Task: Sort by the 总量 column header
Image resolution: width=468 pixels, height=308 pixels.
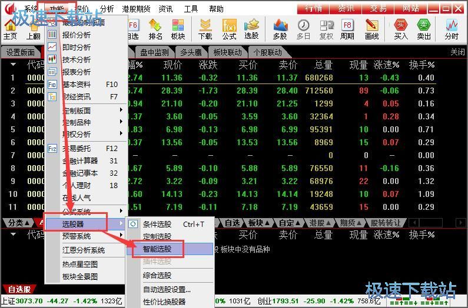Action: point(323,65)
